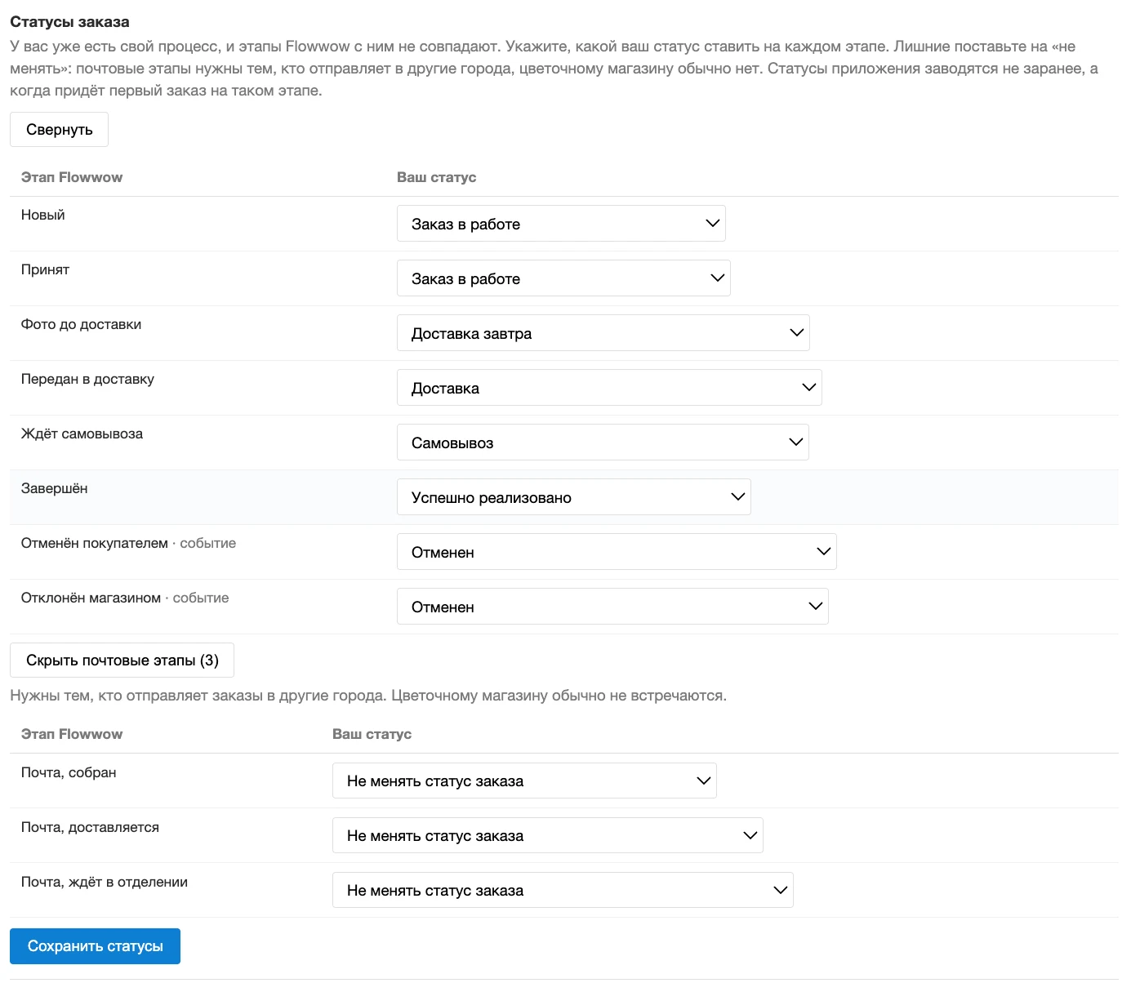The image size is (1131, 983).
Task: Click the Завершён stage label
Action: tap(54, 488)
